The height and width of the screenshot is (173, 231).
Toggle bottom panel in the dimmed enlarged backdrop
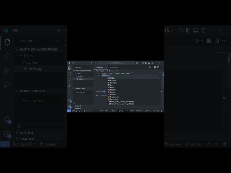[196, 30]
